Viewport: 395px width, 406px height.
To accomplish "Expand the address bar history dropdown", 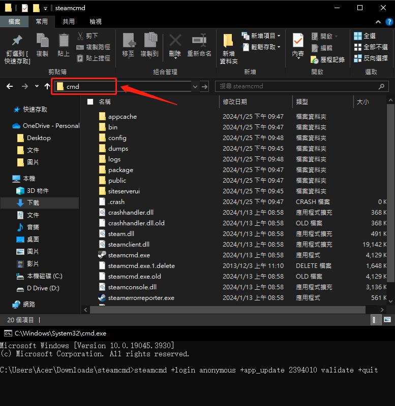I will (195, 86).
